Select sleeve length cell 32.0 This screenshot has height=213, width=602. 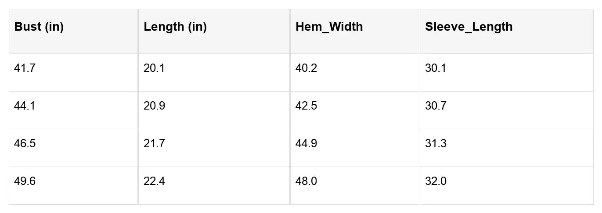coord(436,181)
